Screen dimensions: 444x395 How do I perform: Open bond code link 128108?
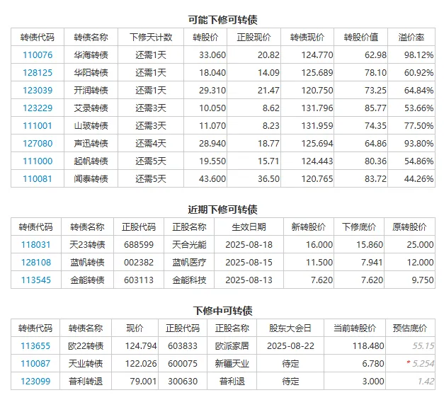36,263
